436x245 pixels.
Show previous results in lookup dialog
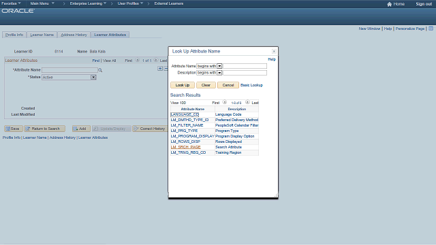click(225, 102)
